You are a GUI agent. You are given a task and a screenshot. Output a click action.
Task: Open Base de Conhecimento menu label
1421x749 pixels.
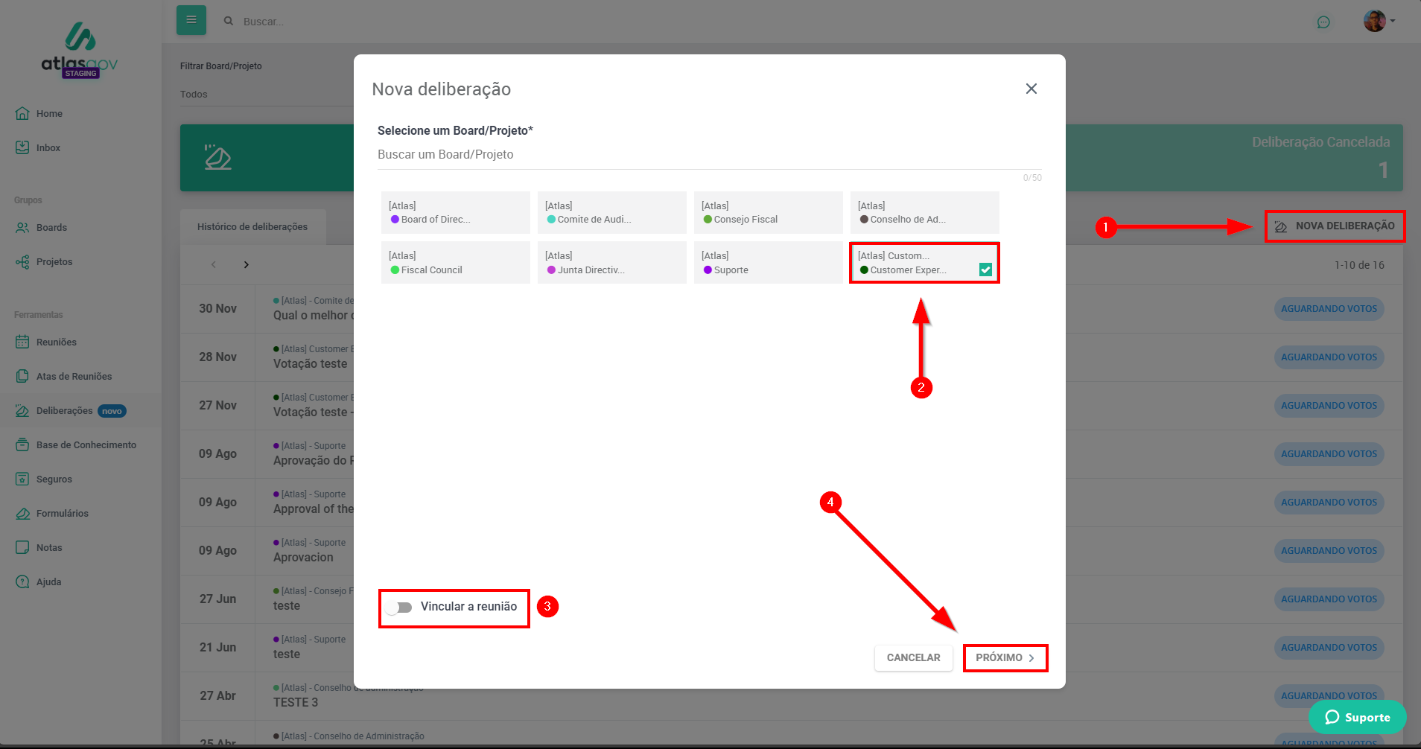pos(86,445)
